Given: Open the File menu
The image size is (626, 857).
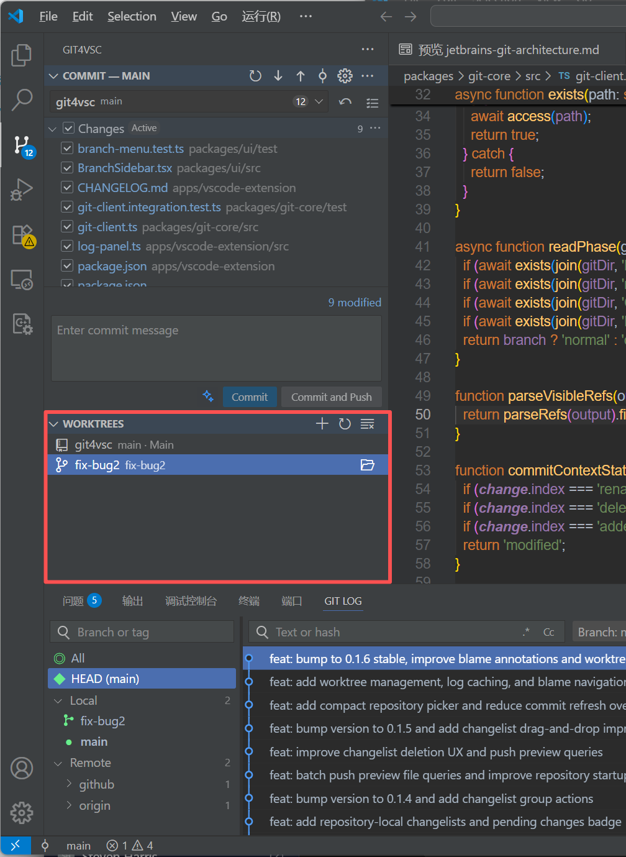Looking at the screenshot, I should 48,17.
